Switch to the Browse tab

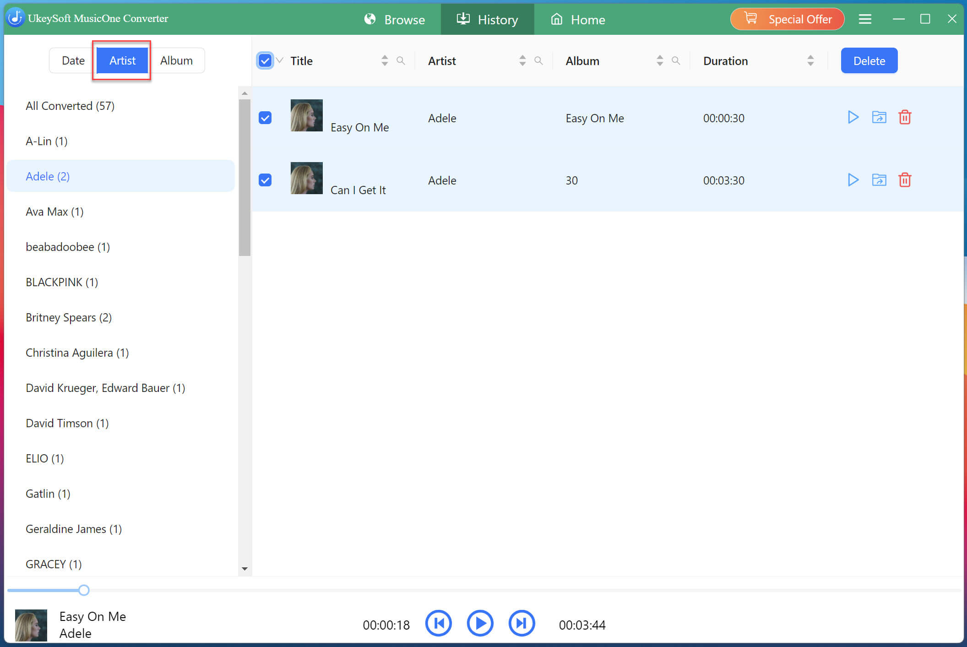395,20
